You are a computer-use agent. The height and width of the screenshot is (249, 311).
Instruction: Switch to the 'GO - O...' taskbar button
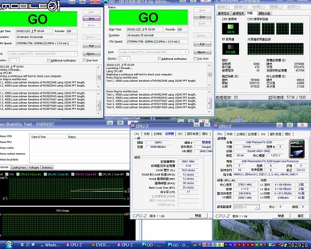pos(178,245)
